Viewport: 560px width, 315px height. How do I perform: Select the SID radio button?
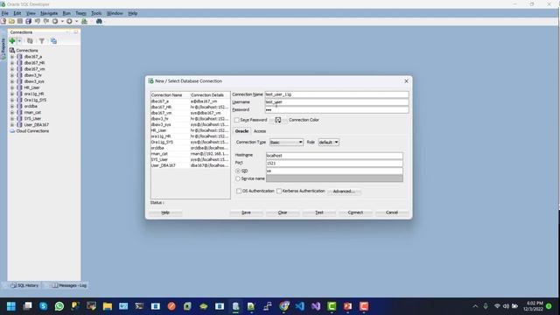pos(238,171)
